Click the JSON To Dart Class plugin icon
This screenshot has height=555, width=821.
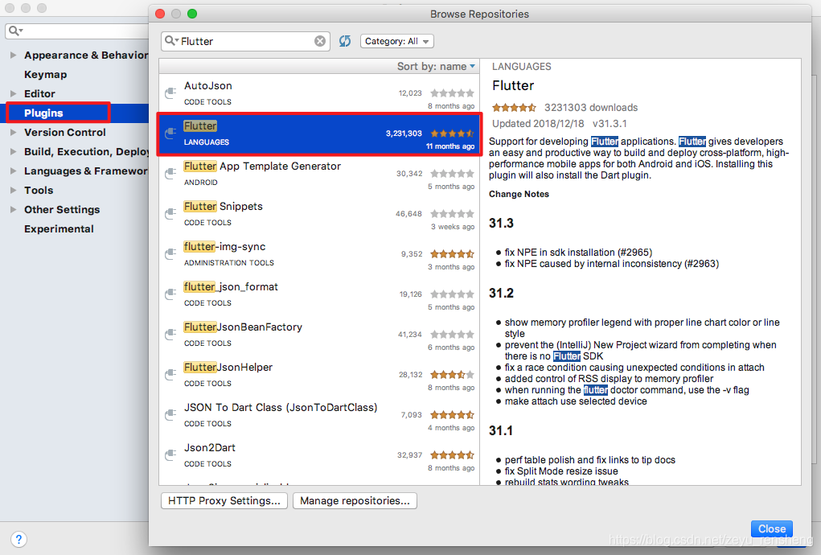tap(170, 415)
